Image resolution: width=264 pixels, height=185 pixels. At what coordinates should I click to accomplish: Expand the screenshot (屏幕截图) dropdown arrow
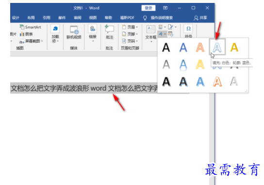(42, 41)
